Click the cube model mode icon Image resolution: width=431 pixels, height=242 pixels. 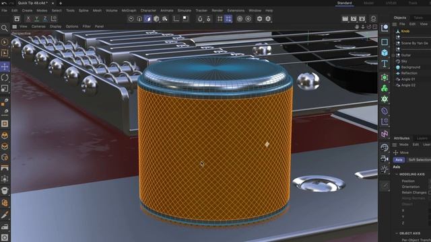tap(156, 19)
